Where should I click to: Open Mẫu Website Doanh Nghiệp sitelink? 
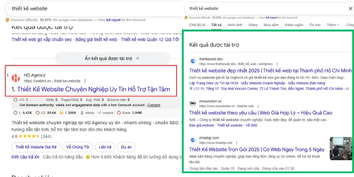click(x=263, y=83)
